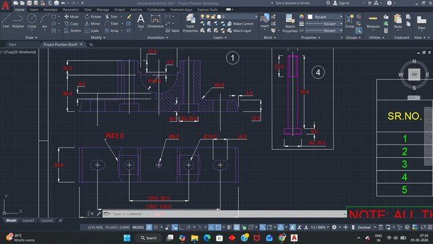Click the Insert block icon
The height and width of the screenshot is (244, 433).
pos(265,21)
